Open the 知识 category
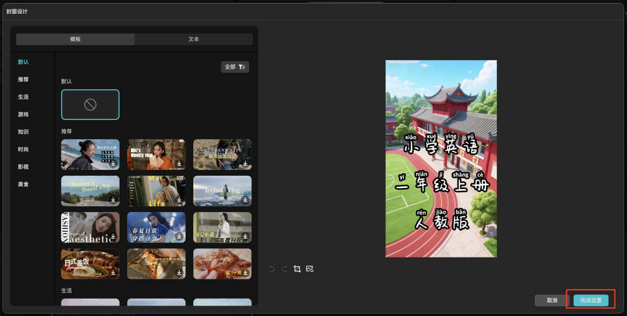 (x=23, y=132)
